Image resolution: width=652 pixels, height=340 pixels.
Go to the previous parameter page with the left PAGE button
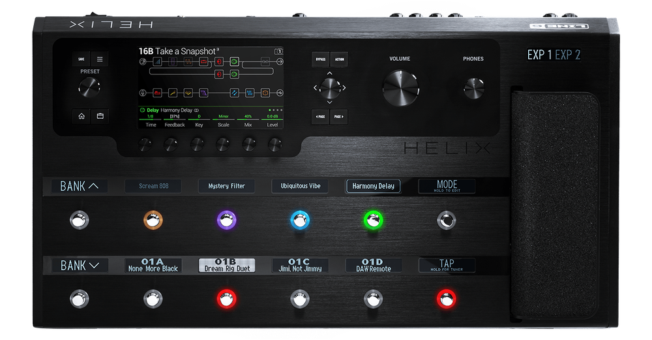320,117
